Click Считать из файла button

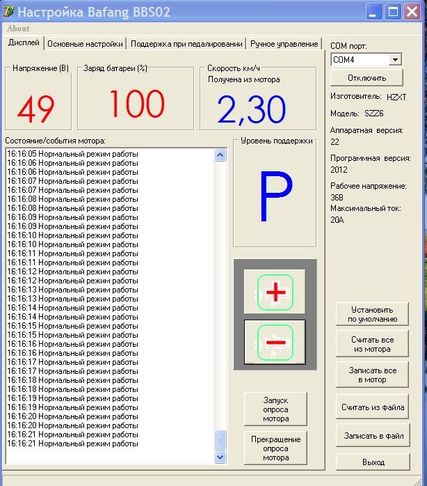click(x=373, y=407)
